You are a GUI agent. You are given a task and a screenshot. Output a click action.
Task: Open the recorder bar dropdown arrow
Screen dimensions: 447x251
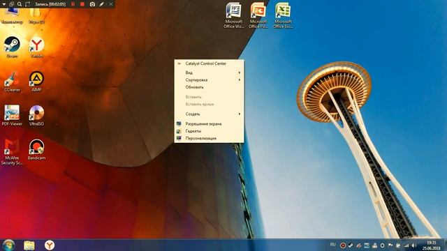(3, 4)
